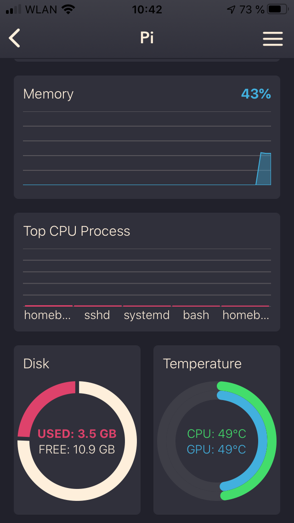Image resolution: width=294 pixels, height=523 pixels.
Task: Select the first homeb... process label
Action: coord(48,315)
